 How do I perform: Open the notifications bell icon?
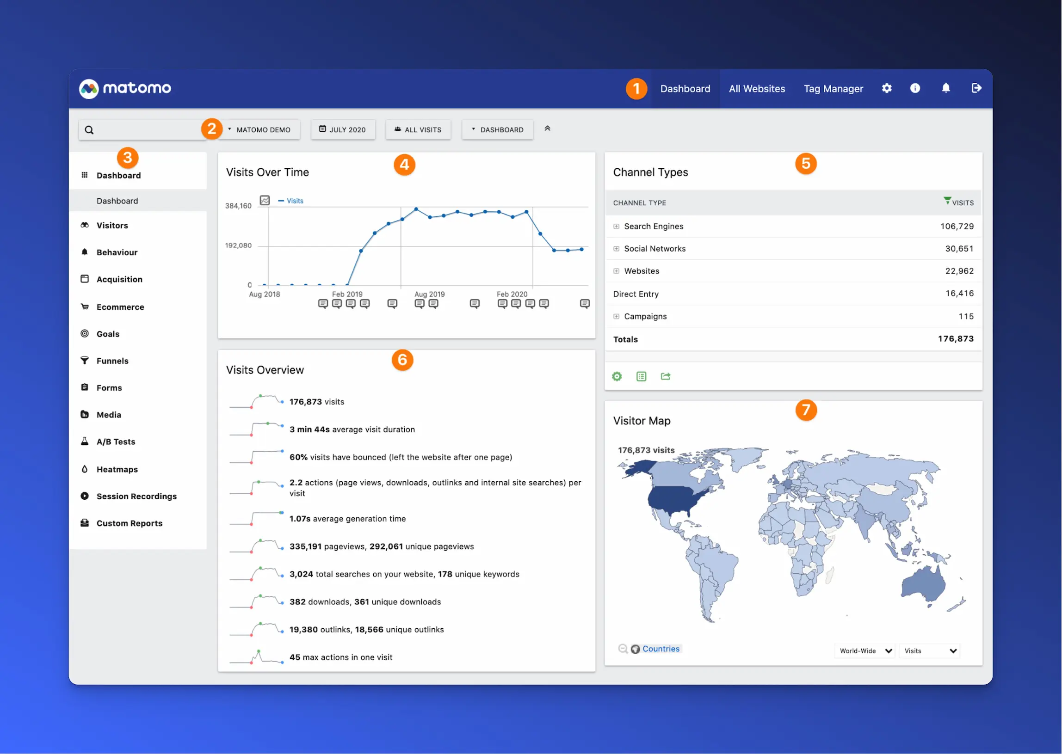[945, 88]
